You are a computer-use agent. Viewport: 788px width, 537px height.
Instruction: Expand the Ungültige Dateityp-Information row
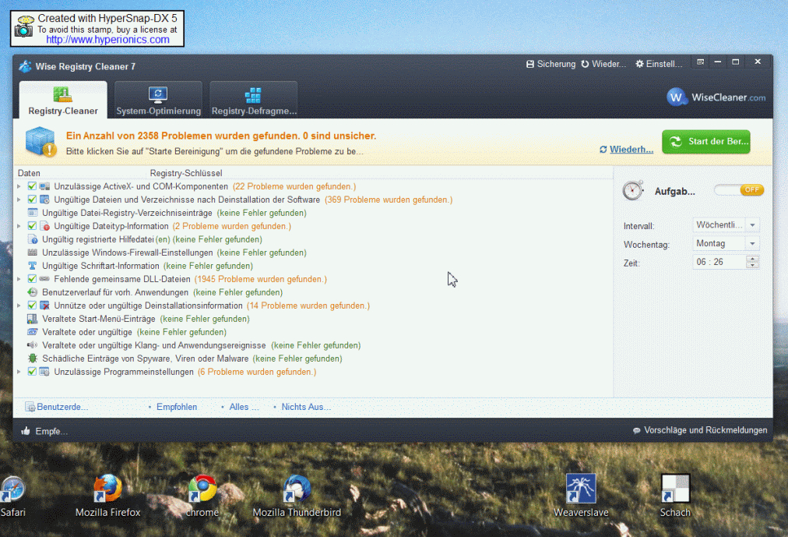(x=19, y=226)
